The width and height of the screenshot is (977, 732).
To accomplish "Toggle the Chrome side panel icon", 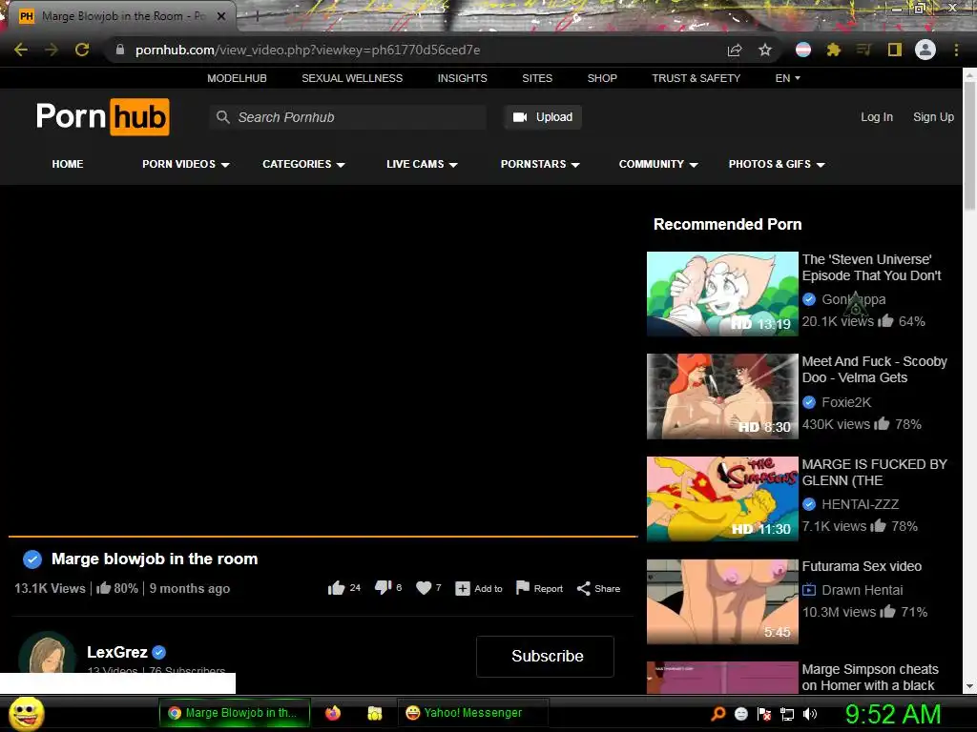I will [895, 50].
